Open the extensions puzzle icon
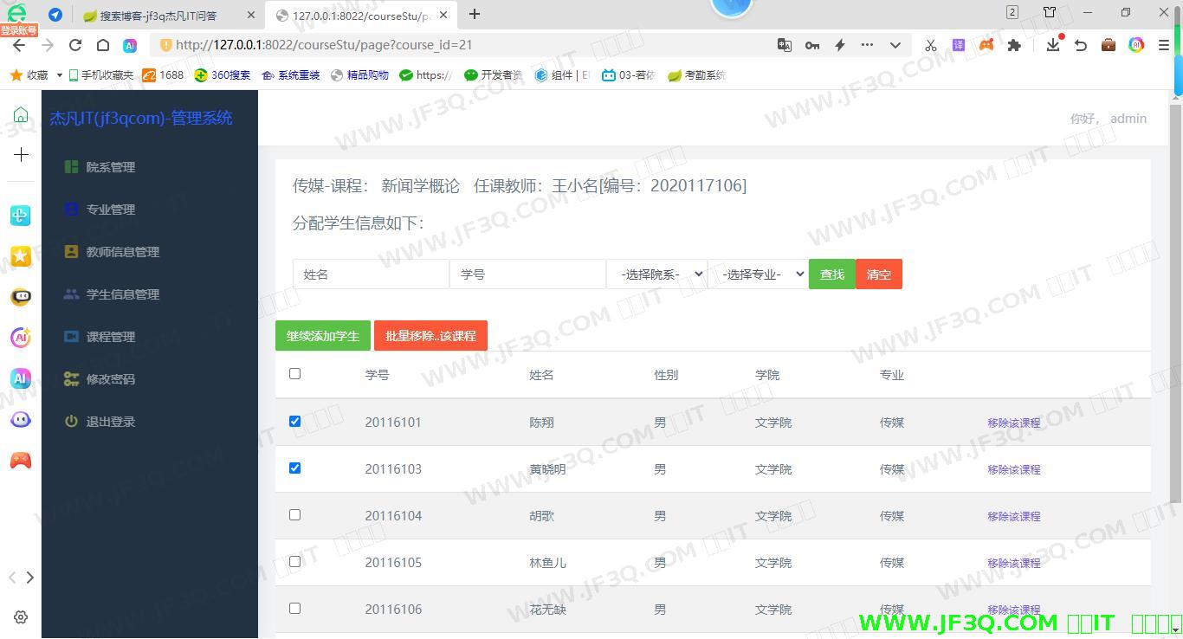The image size is (1183, 639). tap(1014, 45)
